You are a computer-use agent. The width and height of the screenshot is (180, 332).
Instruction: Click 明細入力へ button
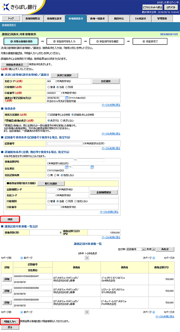click(10, 321)
